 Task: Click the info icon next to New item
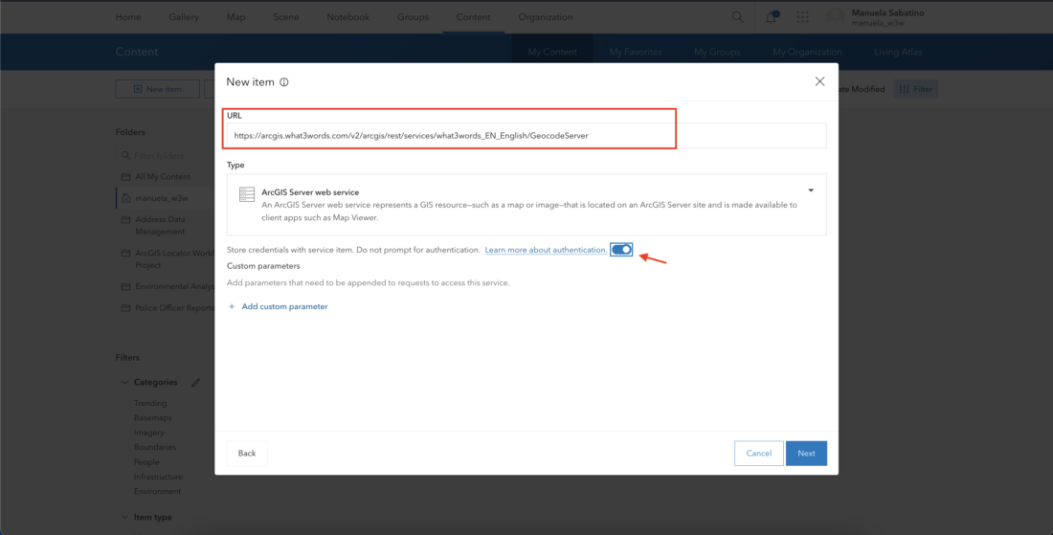284,82
